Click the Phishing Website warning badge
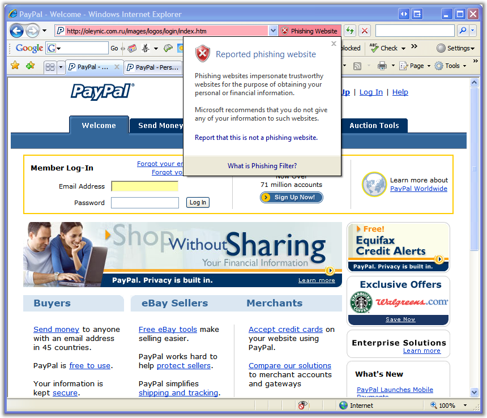The width and height of the screenshot is (487, 418). 309,31
